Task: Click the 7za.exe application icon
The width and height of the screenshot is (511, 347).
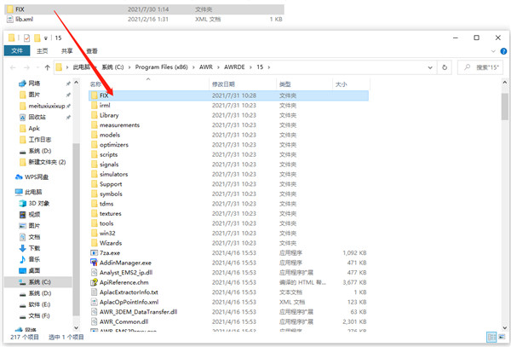Action: 94,253
